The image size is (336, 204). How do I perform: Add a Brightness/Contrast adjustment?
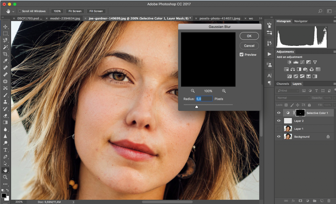coord(289,62)
